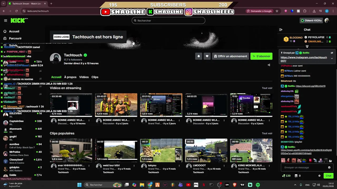Open options for the tokyou clip
337x189 pixels.
click(x=179, y=166)
